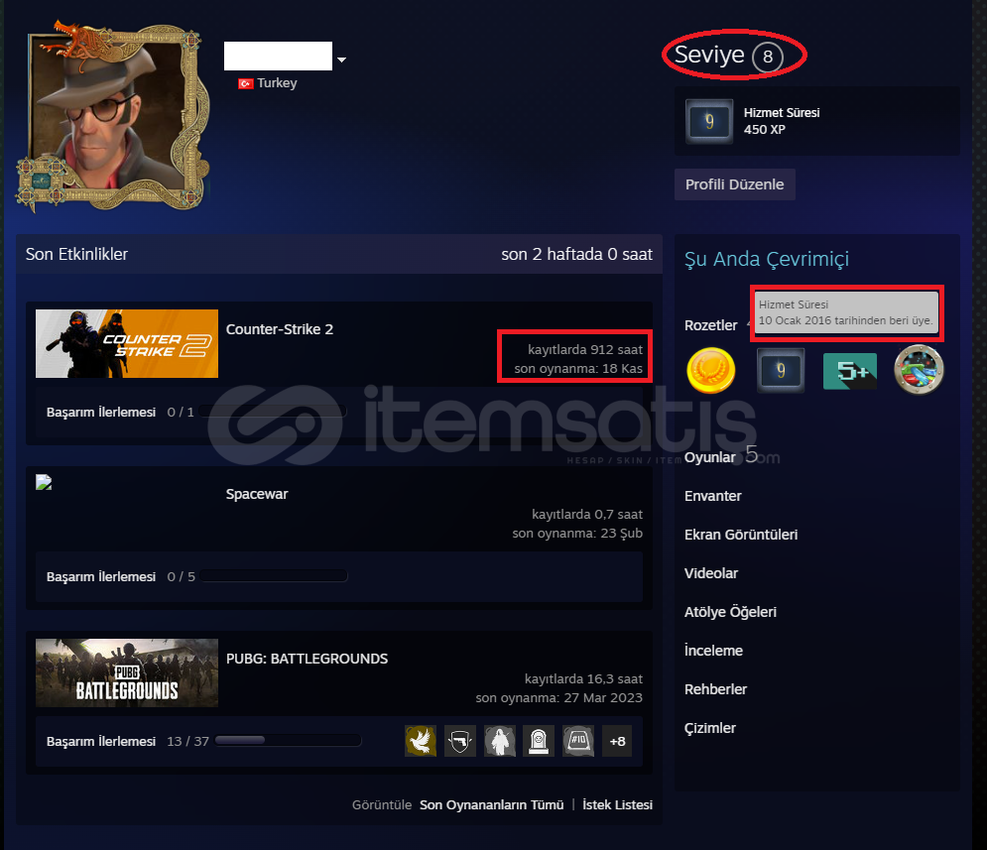Click the Turkey flag icon
This screenshot has width=987, height=850.
(245, 83)
